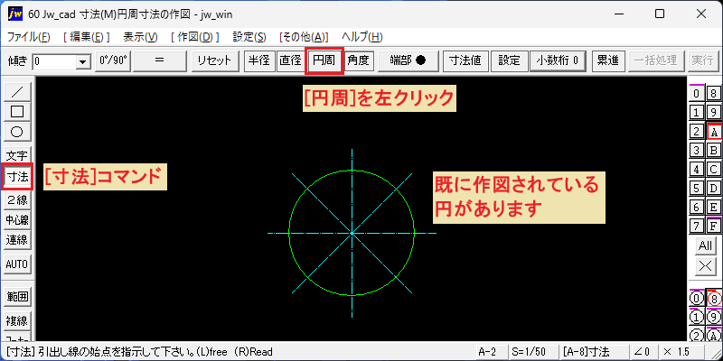This screenshot has width=723, height=361.
Task: Toggle layer 3 square button
Action: click(x=696, y=150)
